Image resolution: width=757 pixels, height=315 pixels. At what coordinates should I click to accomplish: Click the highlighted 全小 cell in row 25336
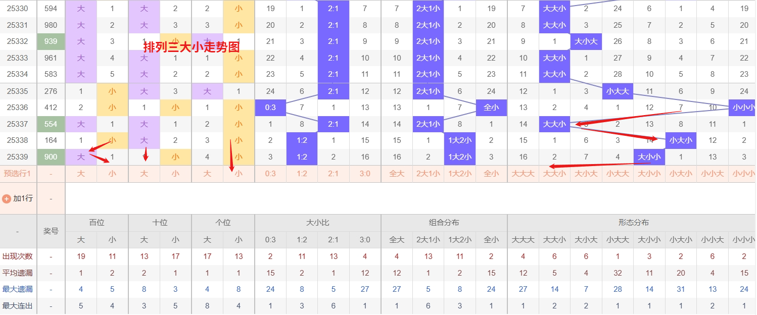tap(491, 108)
